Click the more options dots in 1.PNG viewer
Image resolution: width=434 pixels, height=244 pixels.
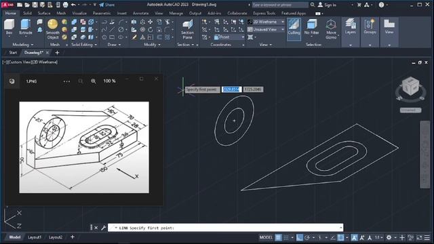tap(66, 81)
